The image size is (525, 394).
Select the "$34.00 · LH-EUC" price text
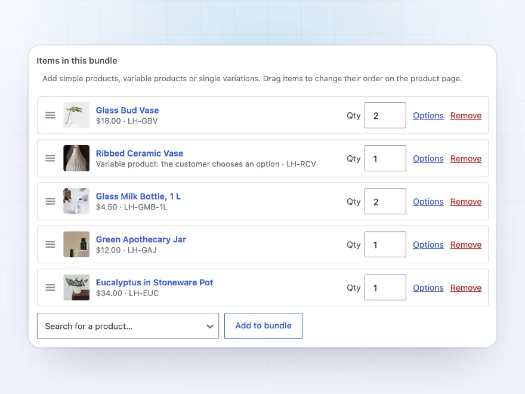coord(127,293)
